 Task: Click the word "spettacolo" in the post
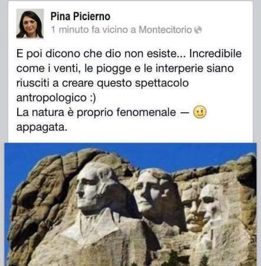coord(162,83)
